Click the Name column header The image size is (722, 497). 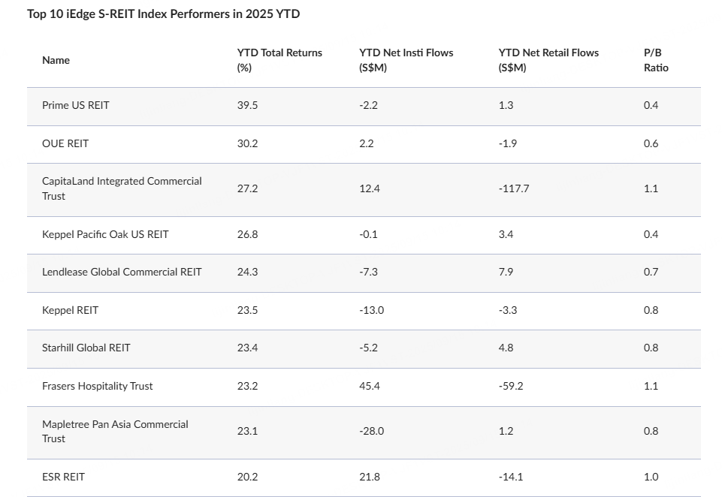[56, 60]
